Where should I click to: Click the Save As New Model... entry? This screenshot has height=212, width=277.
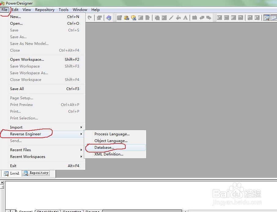point(47,44)
